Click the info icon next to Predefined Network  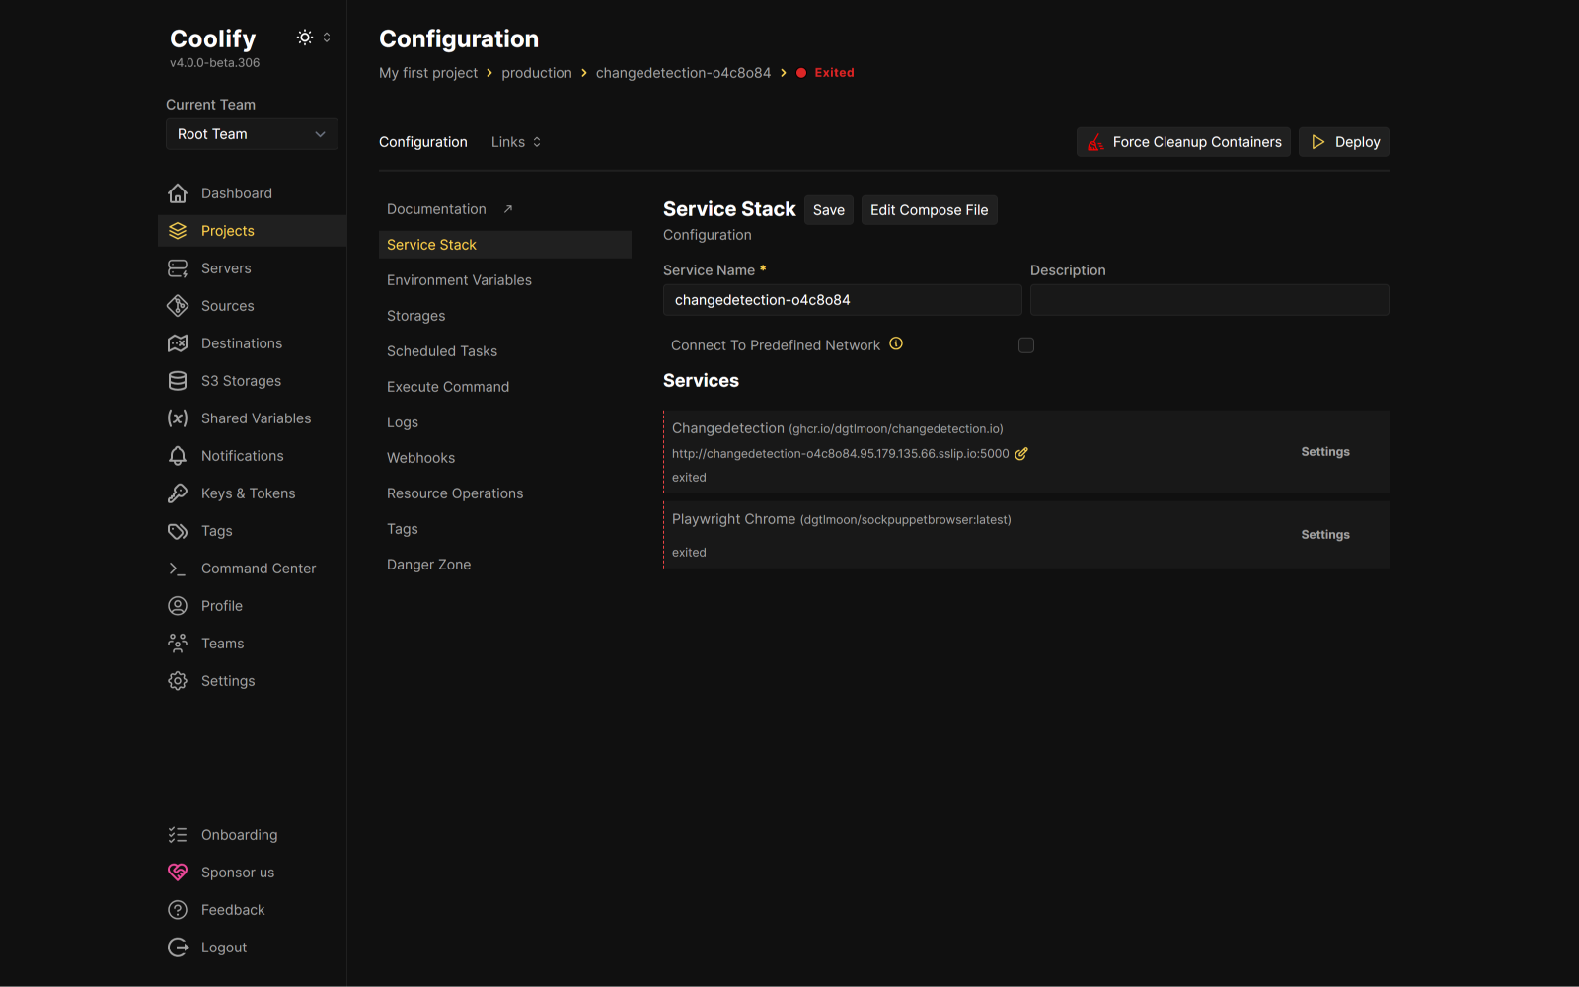pos(896,343)
